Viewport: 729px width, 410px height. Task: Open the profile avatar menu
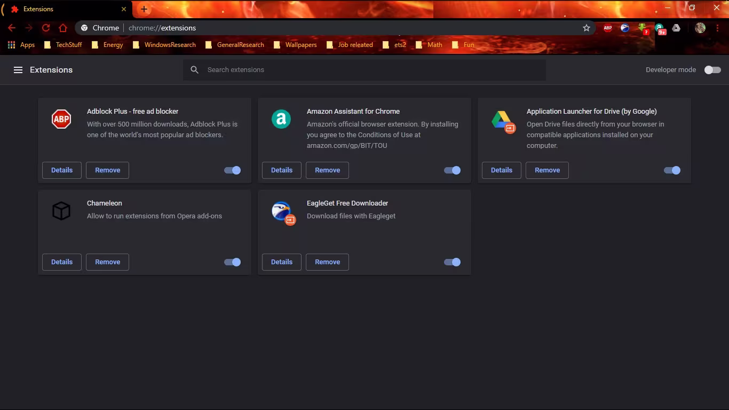point(700,28)
